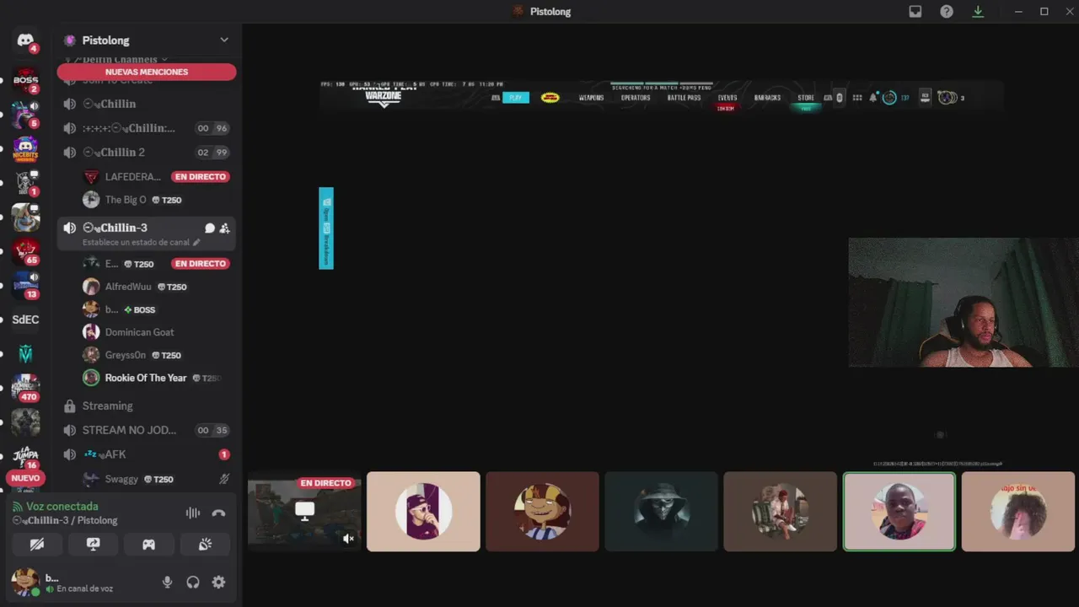Open noise suppression settings

[193, 513]
